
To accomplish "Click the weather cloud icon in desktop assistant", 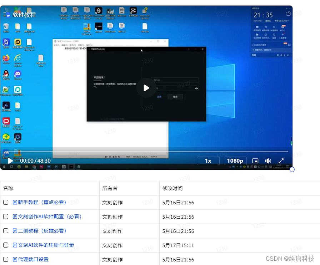I will [288, 14].
